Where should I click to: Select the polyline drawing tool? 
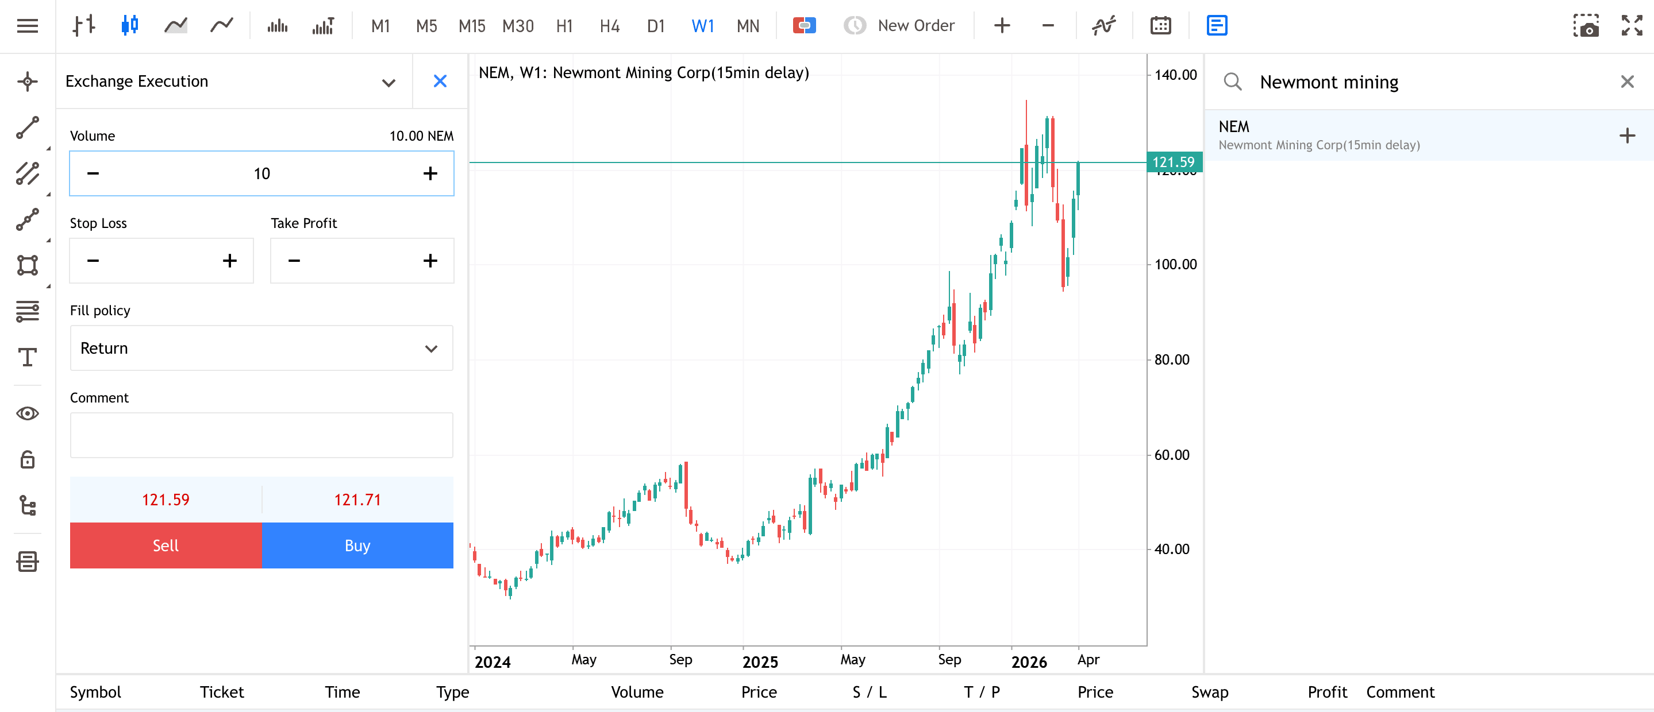pos(28,219)
